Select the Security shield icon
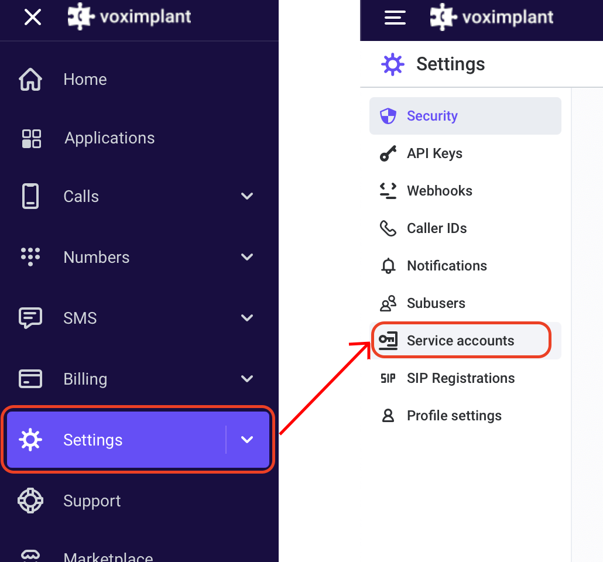 click(x=388, y=115)
